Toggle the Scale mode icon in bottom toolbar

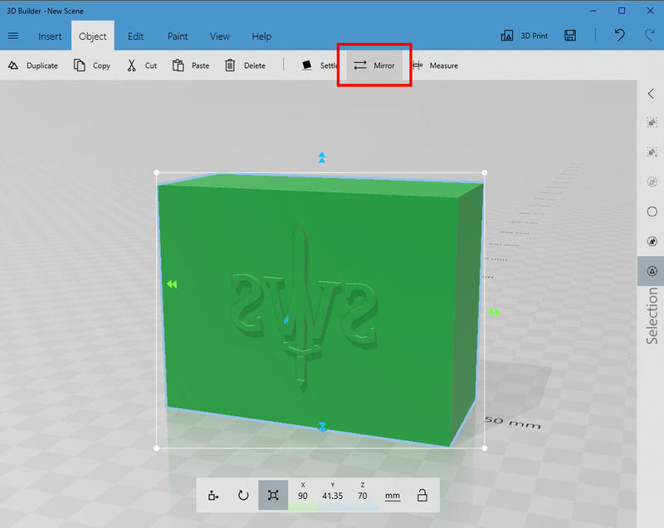pyautogui.click(x=273, y=495)
